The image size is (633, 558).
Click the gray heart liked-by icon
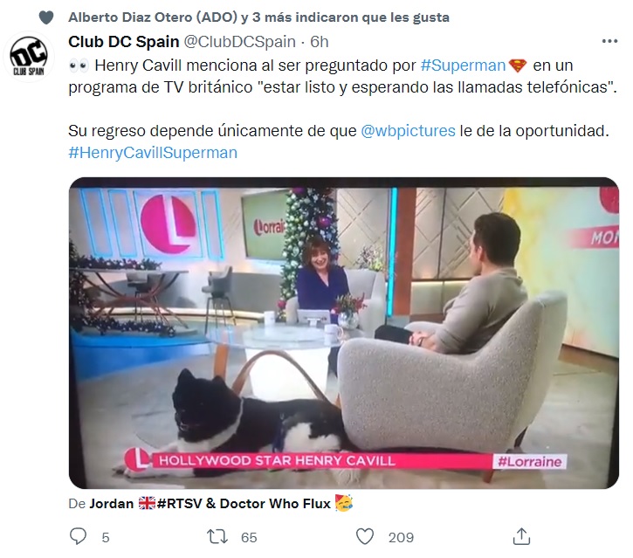(46, 17)
